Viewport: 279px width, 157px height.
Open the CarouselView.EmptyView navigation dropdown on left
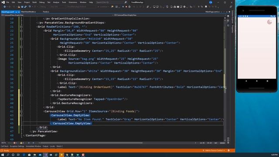click(57, 15)
